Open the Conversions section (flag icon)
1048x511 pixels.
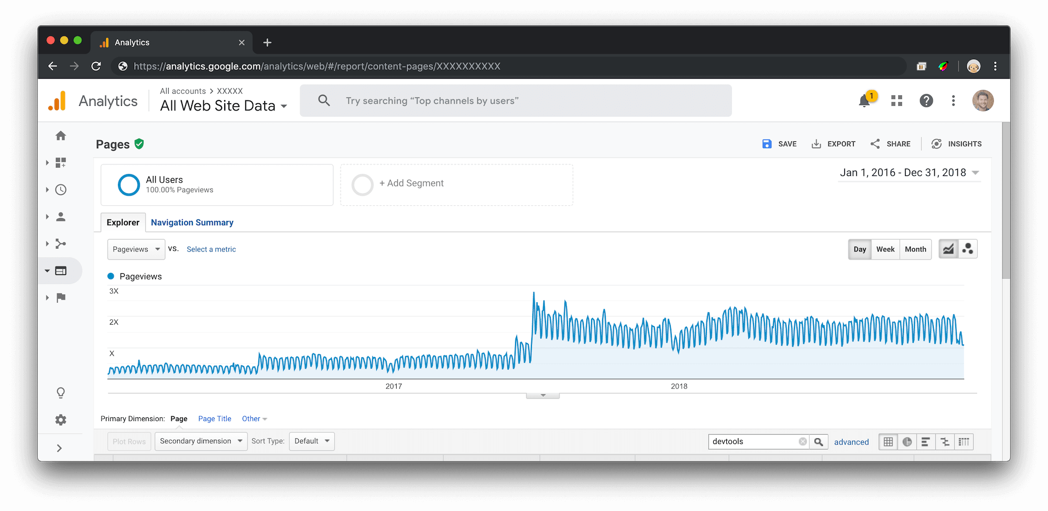61,297
